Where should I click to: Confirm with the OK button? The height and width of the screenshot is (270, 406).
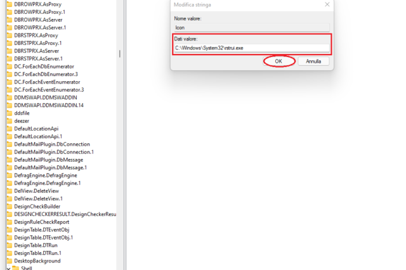[x=278, y=61]
